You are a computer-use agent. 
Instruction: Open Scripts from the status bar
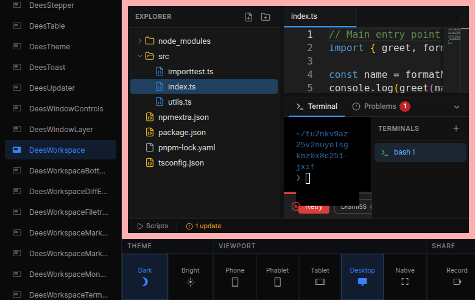coord(152,226)
